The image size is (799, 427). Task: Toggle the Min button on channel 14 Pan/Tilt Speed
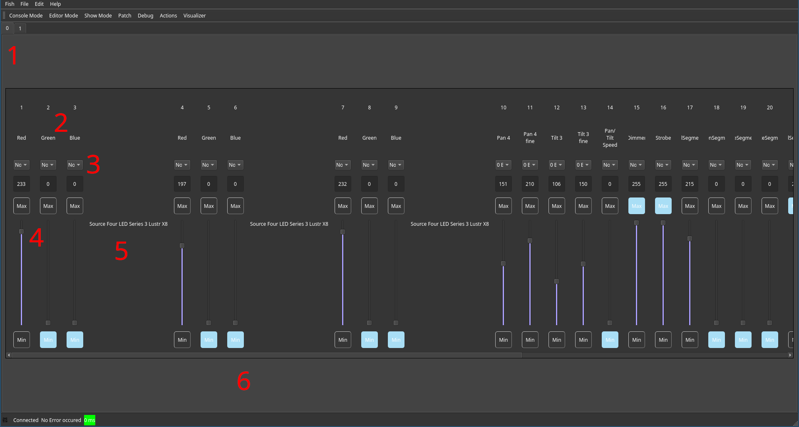610,340
